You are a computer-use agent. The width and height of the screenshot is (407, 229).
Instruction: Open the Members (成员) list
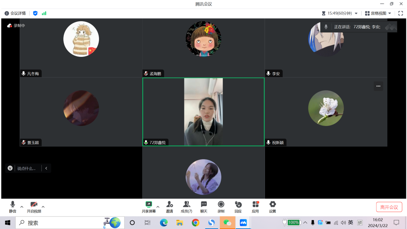(186, 205)
